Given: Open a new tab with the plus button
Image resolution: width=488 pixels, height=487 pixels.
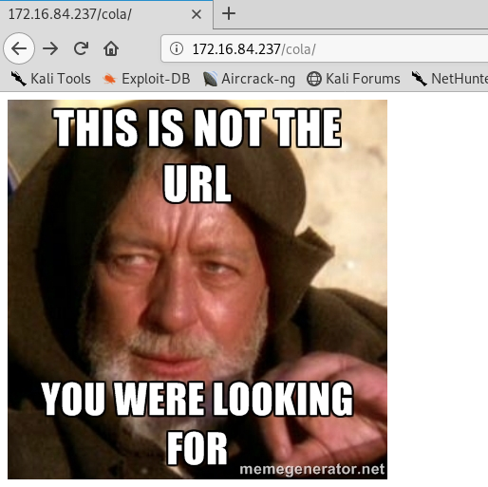Looking at the screenshot, I should tap(229, 13).
